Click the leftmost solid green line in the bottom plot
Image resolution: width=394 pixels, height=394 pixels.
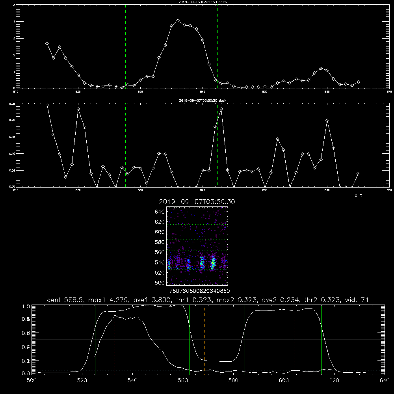[95, 339]
